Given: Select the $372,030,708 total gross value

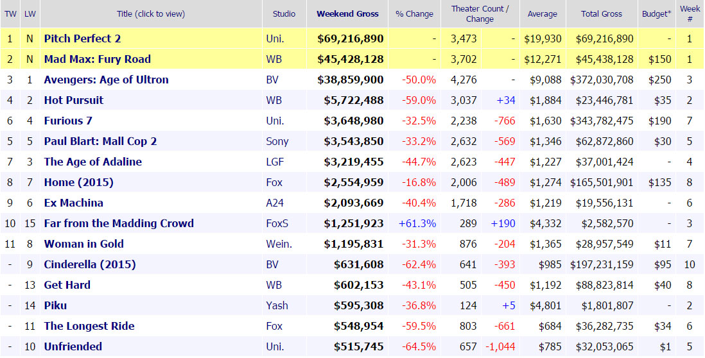Looking at the screenshot, I should pyautogui.click(x=602, y=80).
